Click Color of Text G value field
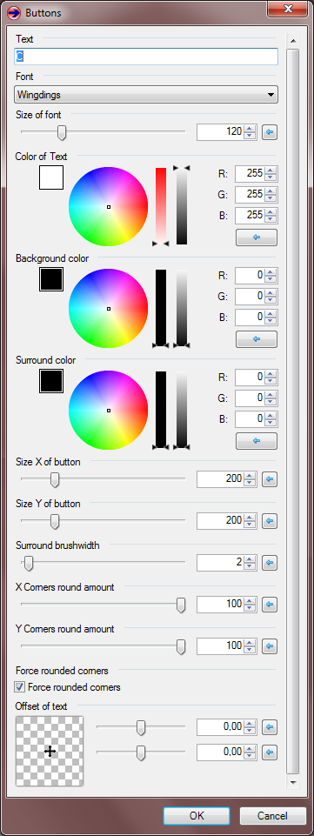 (x=250, y=194)
